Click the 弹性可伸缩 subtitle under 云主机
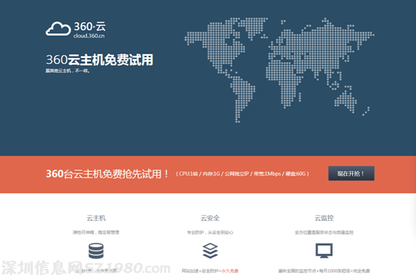Viewport: 416px width, 278px height. (x=96, y=232)
